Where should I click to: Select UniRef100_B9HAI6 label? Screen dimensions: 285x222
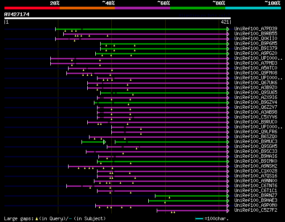256,156
